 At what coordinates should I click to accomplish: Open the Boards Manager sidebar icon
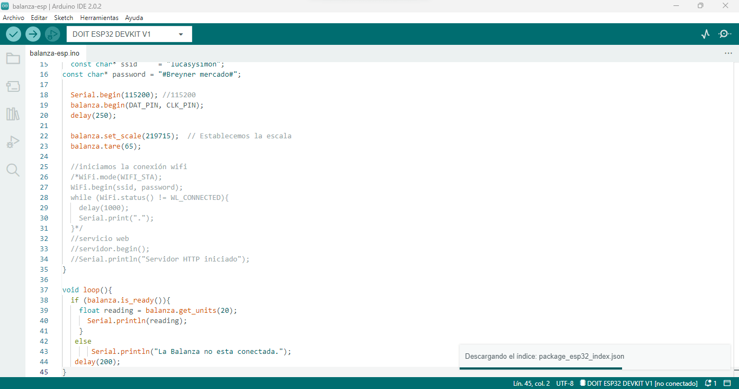13,86
